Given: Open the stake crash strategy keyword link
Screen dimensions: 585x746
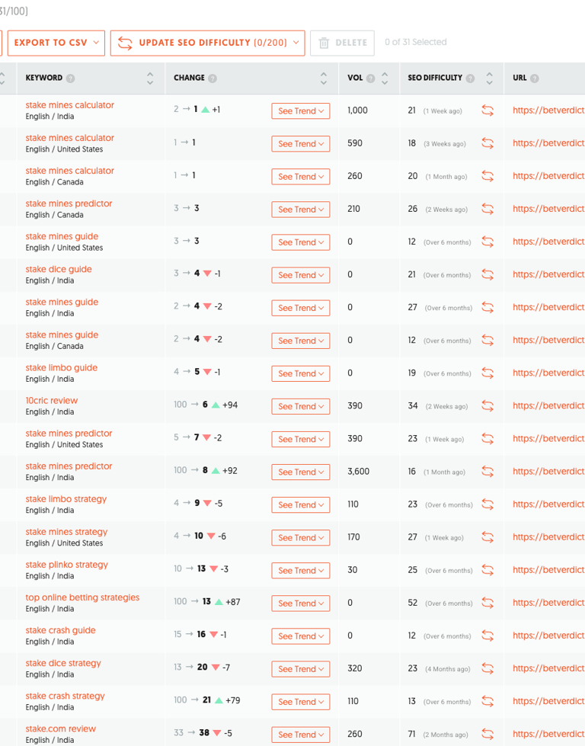Looking at the screenshot, I should 66,696.
